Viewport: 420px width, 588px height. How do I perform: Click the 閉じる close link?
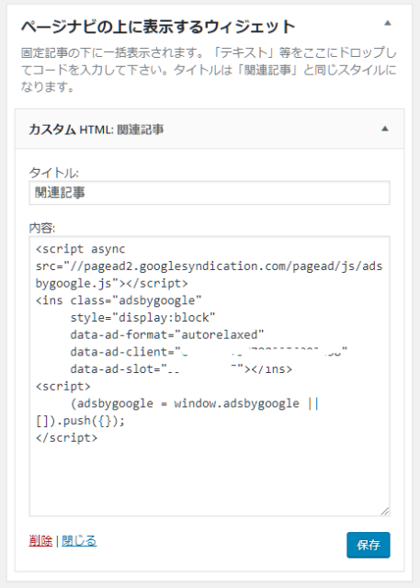[x=79, y=540]
